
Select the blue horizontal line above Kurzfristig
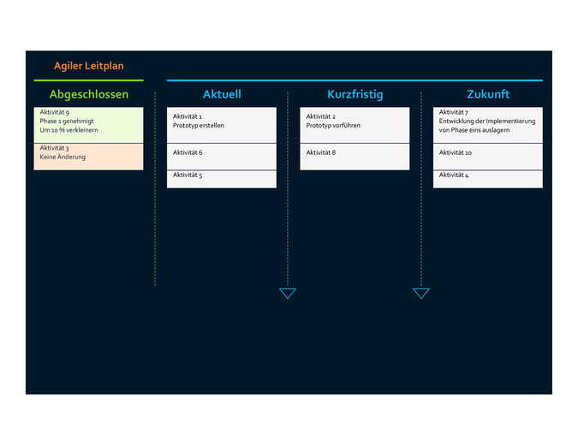coord(355,80)
